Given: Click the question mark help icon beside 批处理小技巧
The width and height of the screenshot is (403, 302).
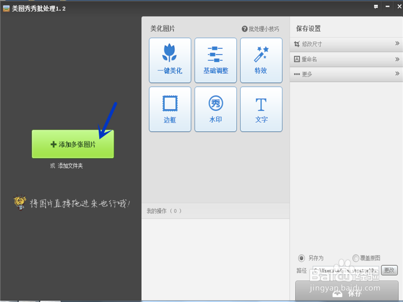Looking at the screenshot, I should point(245,29).
